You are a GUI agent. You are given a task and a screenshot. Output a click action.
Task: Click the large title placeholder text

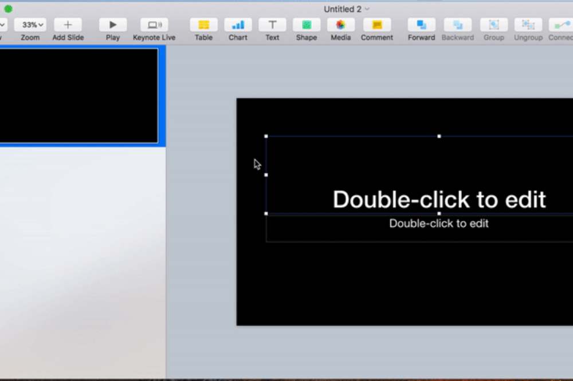click(x=439, y=200)
